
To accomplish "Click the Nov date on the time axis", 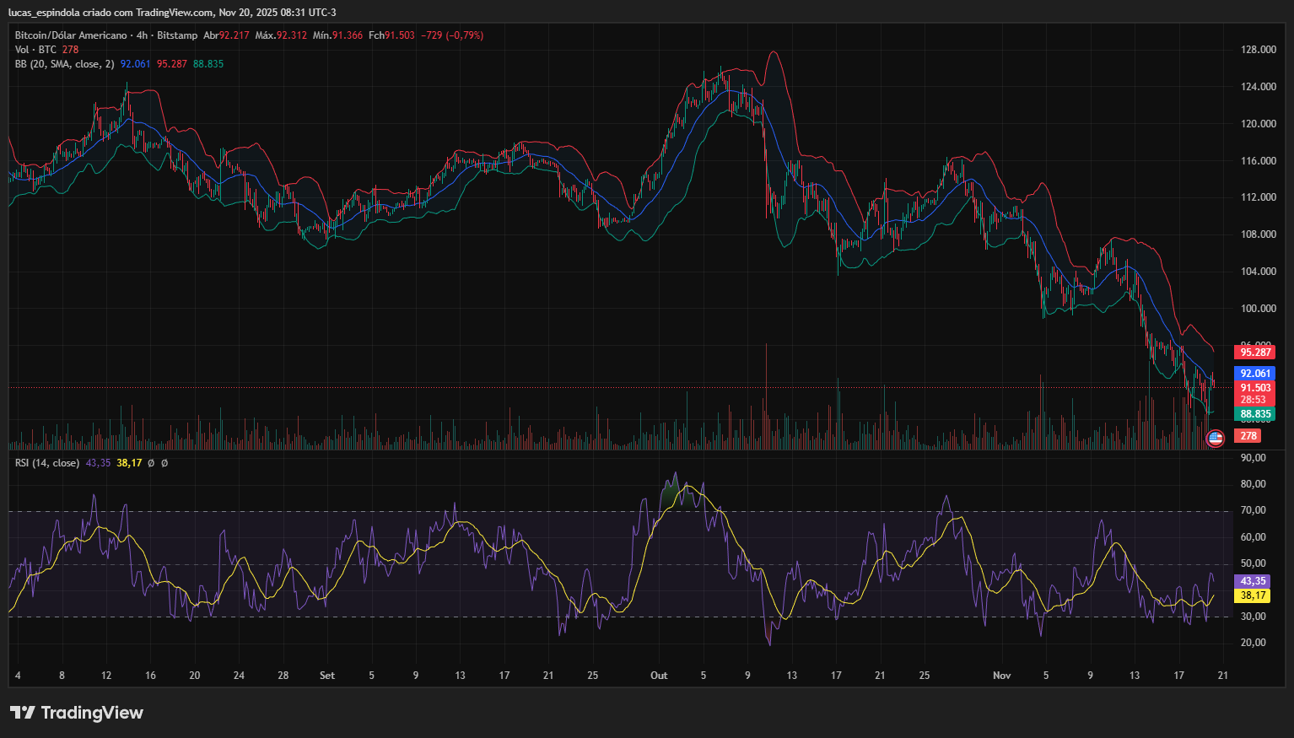I will pyautogui.click(x=1001, y=676).
